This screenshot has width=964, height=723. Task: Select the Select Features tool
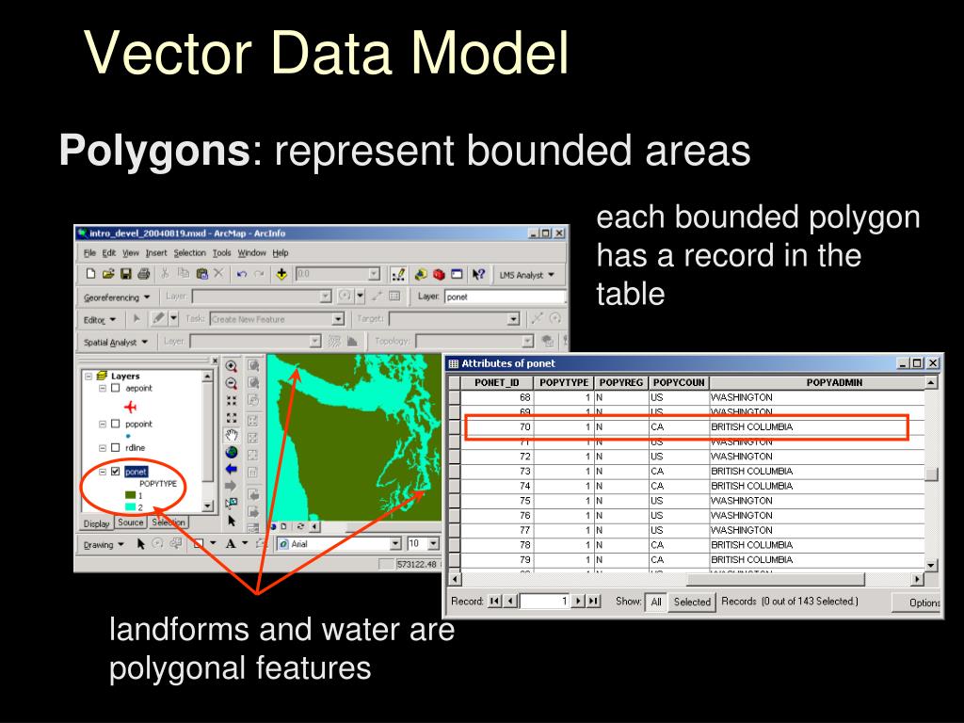pos(232,503)
